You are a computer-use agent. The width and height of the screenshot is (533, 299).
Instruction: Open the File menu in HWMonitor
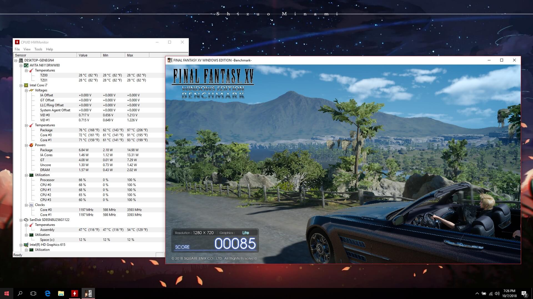click(x=17, y=49)
